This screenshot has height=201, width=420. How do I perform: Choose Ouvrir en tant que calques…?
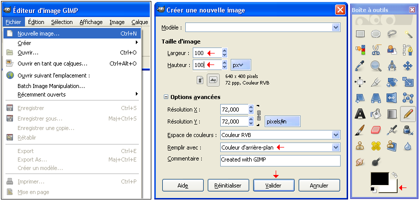pyautogui.click(x=72, y=64)
